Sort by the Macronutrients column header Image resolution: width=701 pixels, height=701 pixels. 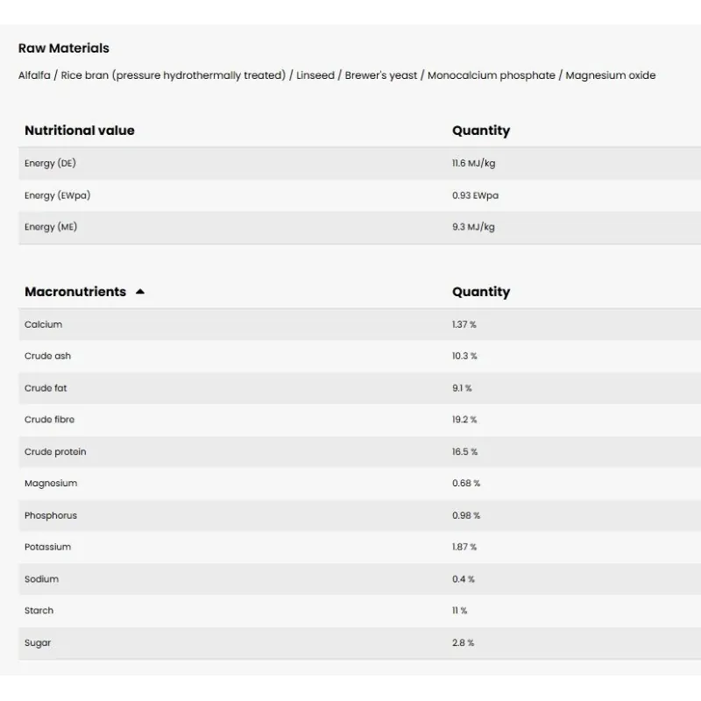(x=75, y=292)
